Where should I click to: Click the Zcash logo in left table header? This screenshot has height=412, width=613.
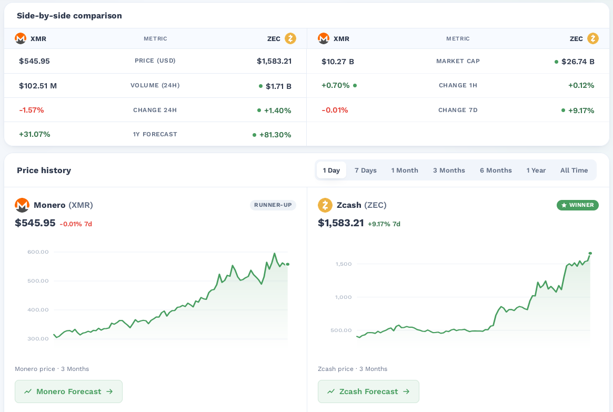click(290, 38)
